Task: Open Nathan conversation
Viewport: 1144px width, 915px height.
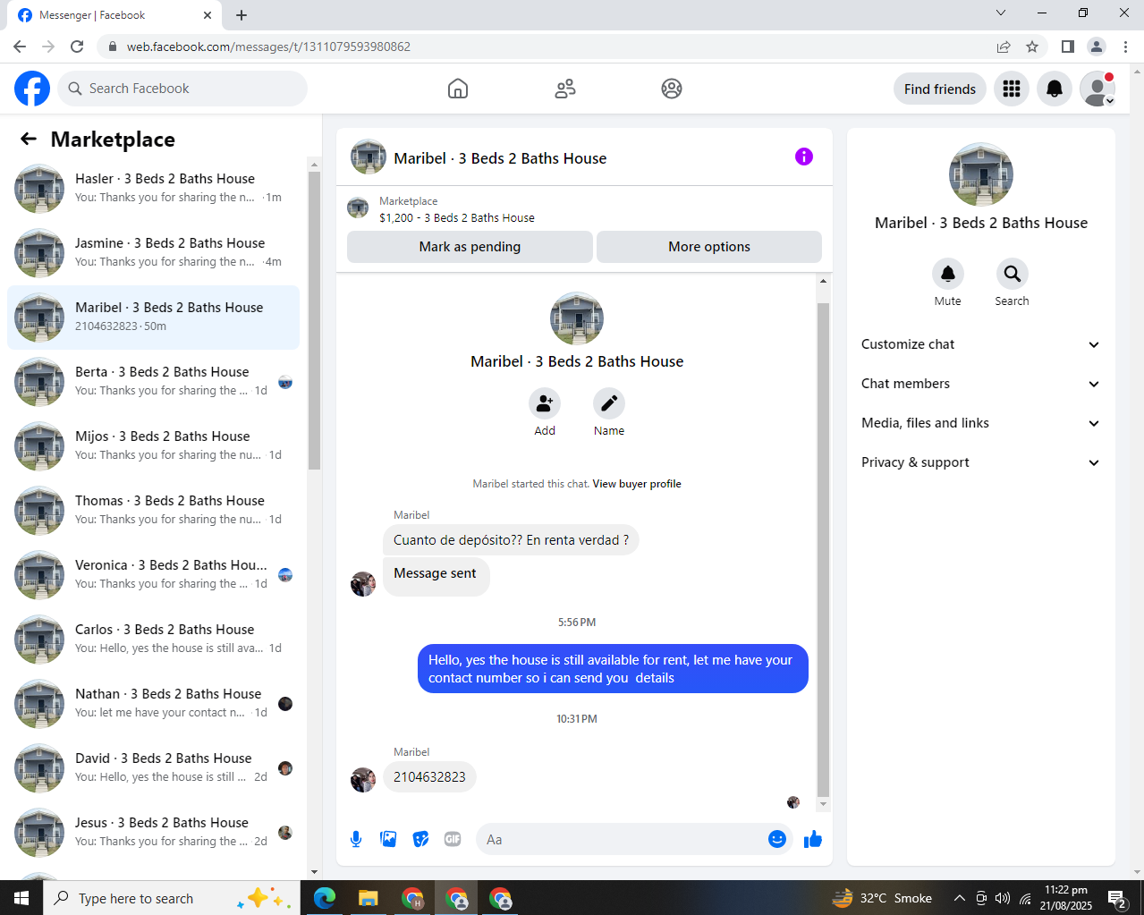Action: pos(153,704)
